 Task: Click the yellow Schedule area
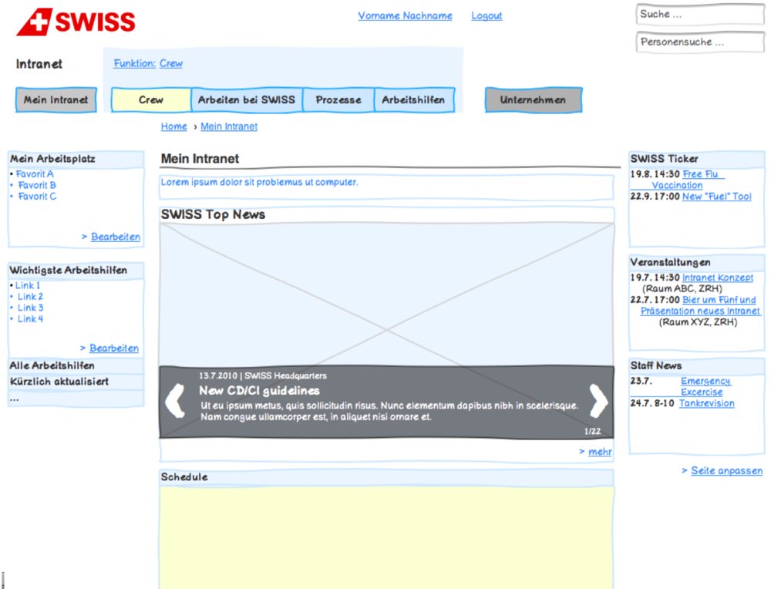click(x=386, y=537)
